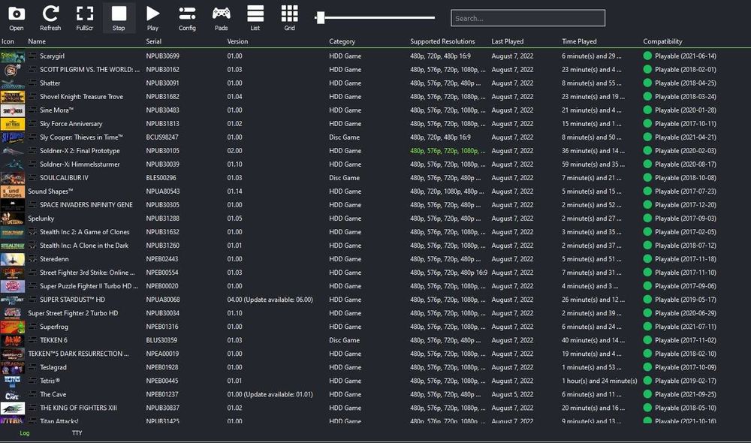Click the August 5, 2022 last played cell
This screenshot has height=443, width=751.
[x=512, y=394]
